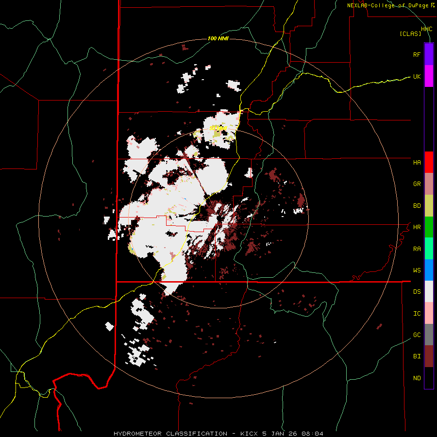
Task: Click the 5 JAN 26 date text
Action: (x=280, y=434)
